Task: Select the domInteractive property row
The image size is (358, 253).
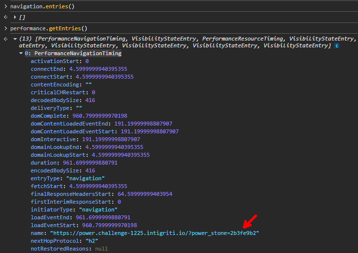Action: (85, 139)
